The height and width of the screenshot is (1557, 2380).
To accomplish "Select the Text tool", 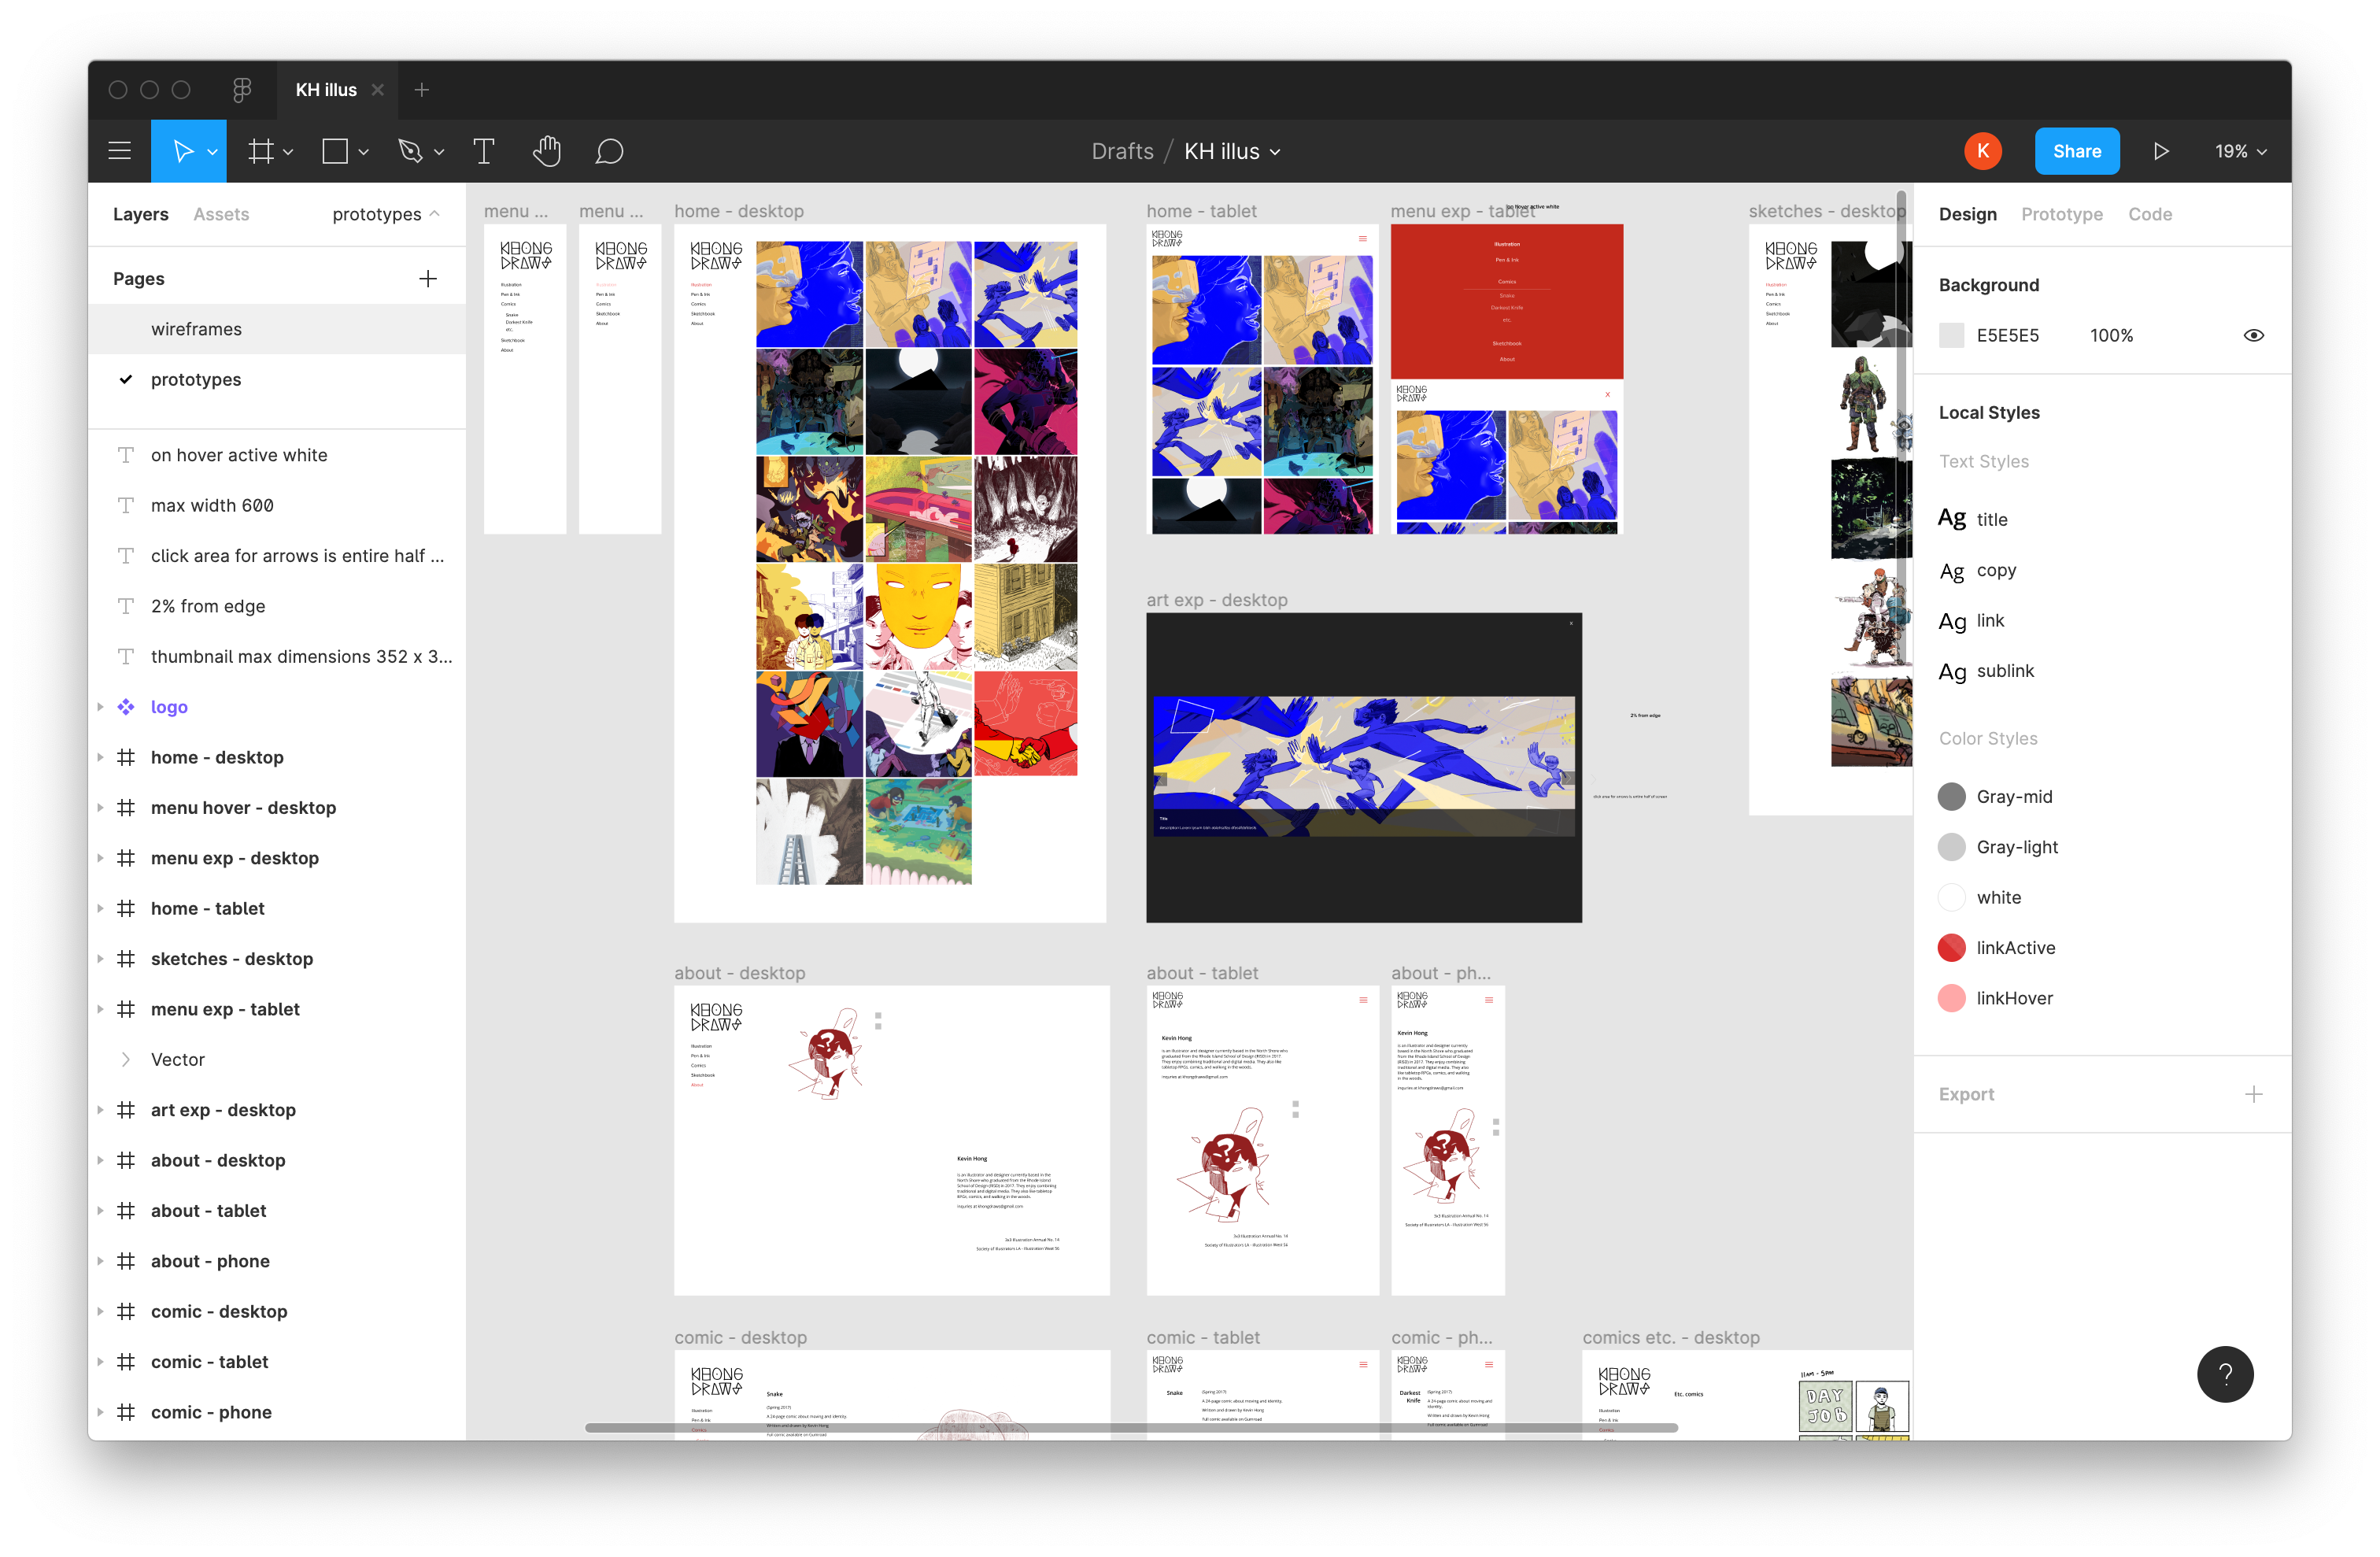I will coord(484,151).
